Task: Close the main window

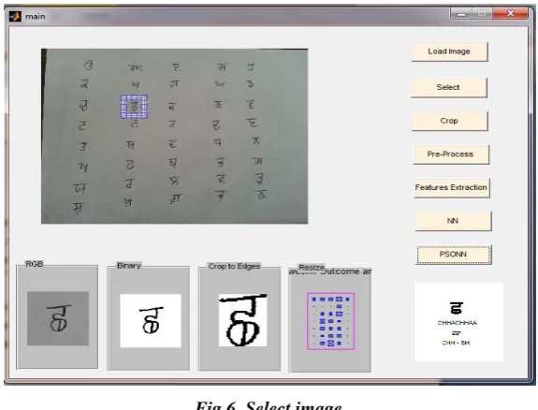Action: pos(510,14)
